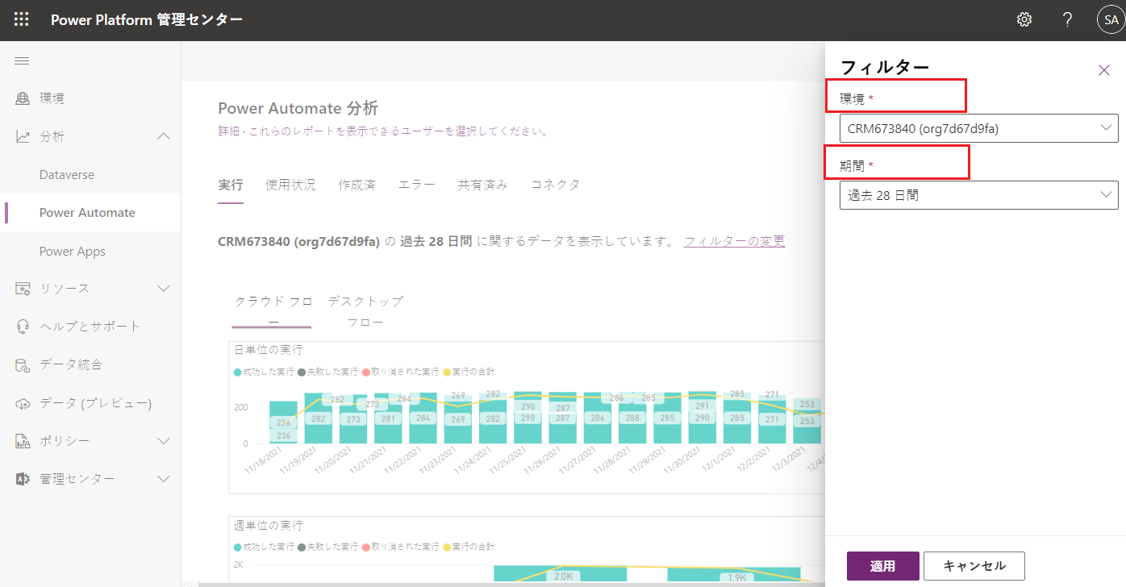Switch to the エラー tab
The width and height of the screenshot is (1126, 587).
(x=416, y=185)
